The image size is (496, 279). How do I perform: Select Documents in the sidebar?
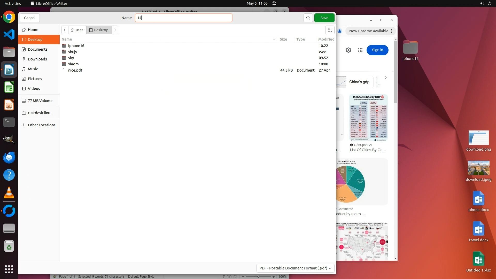point(37,49)
